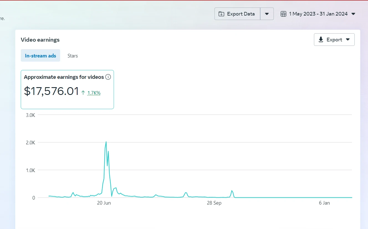Screen dimensions: 368x229
Task: Switch to the In-stream ads tab
Action: (x=40, y=56)
